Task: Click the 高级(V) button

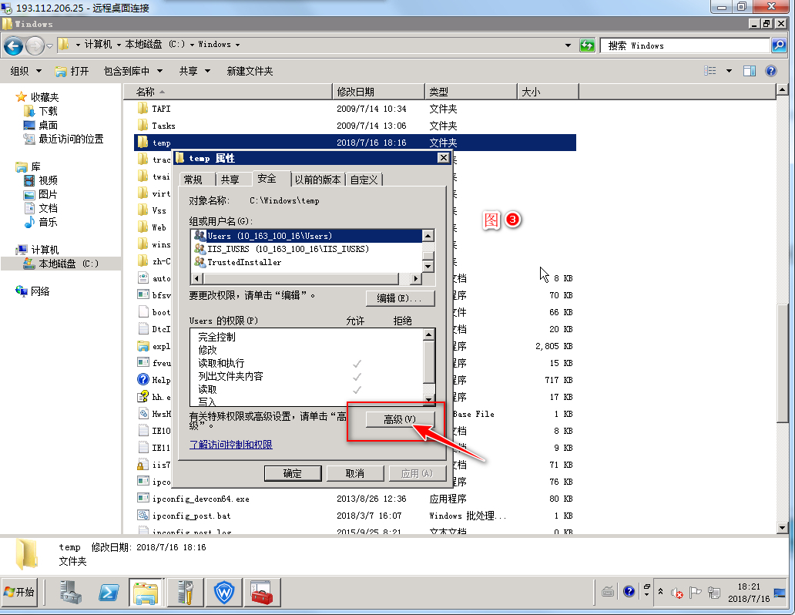Action: point(400,419)
